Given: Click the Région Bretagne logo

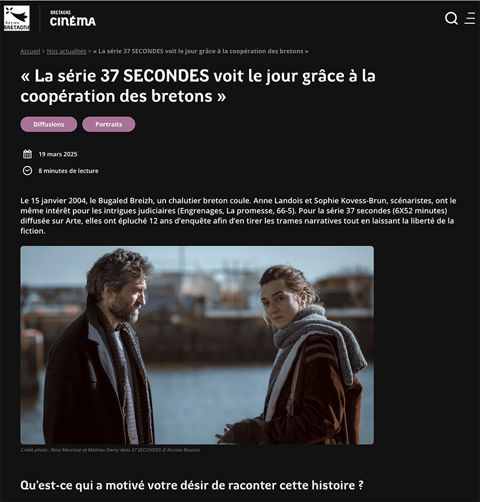Looking at the screenshot, I should click(x=17, y=18).
